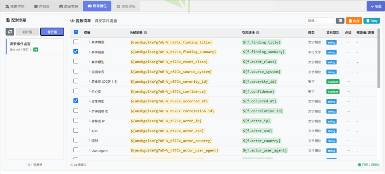Image resolution: width=385 pixels, height=174 pixels.
Task: Check the 嚴重度 (OCSF 1-5) row checkbox
Action: [76, 81]
